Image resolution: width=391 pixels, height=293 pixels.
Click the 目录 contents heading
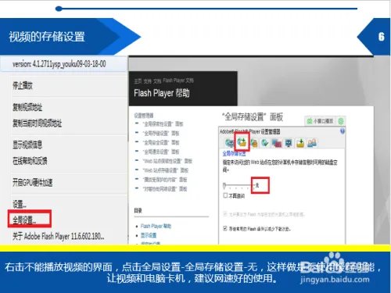(138, 210)
